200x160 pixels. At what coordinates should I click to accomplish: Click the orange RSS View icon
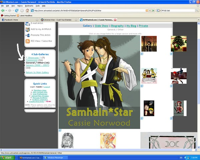click(28, 41)
